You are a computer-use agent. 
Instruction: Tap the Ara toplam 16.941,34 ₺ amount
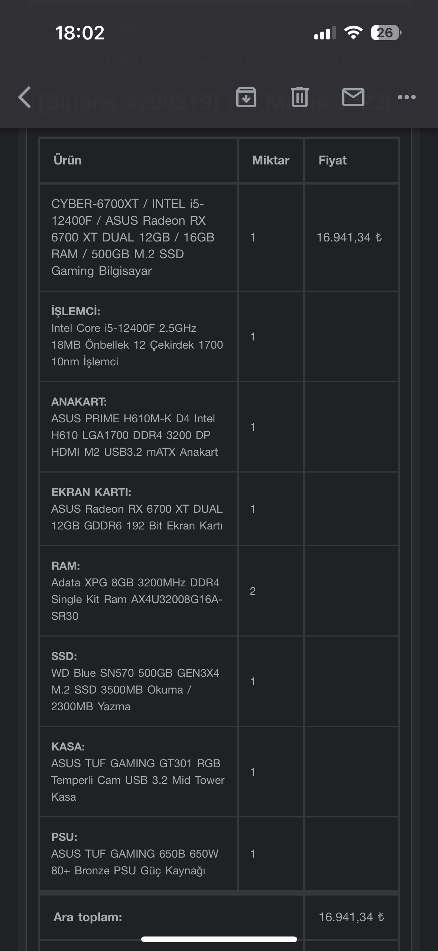point(351,917)
